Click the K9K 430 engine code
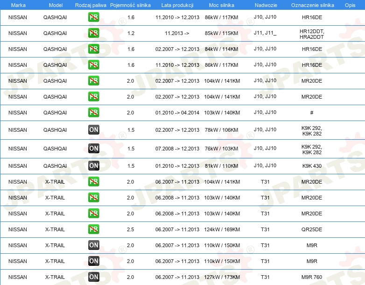365x285 pixels. pos(312,166)
